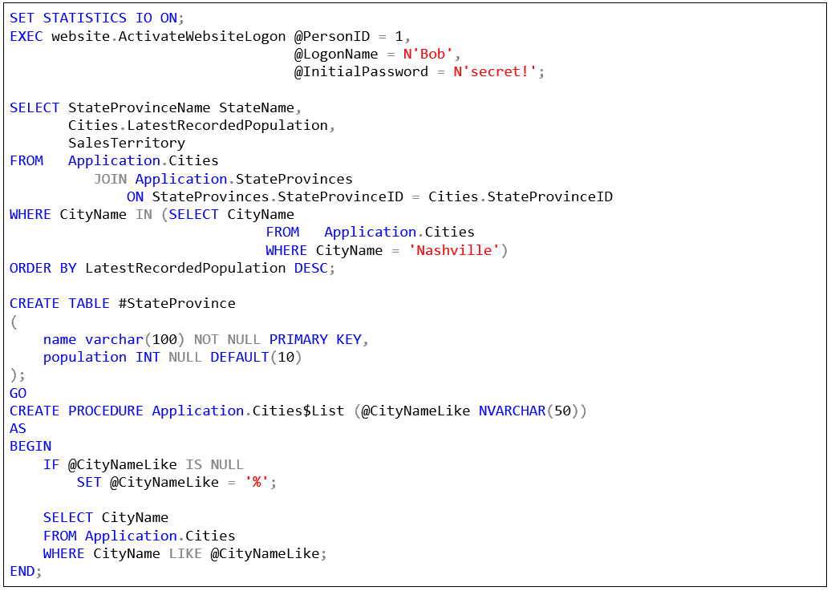This screenshot has height=591, width=831.
Task: Click the StateProvinceName column in SELECT
Action: 140,107
